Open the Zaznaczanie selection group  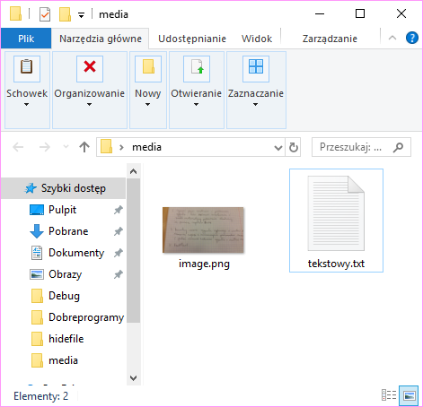coord(256,90)
